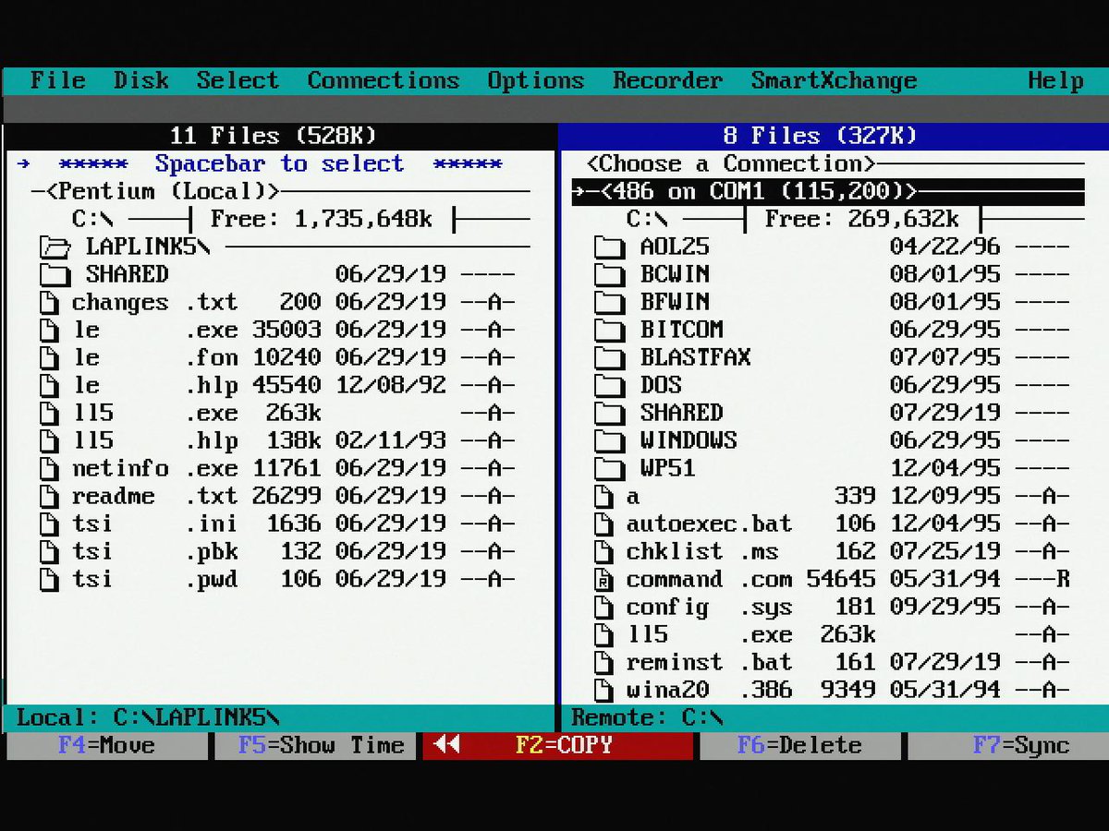Click the chklist.ms file name

point(702,552)
